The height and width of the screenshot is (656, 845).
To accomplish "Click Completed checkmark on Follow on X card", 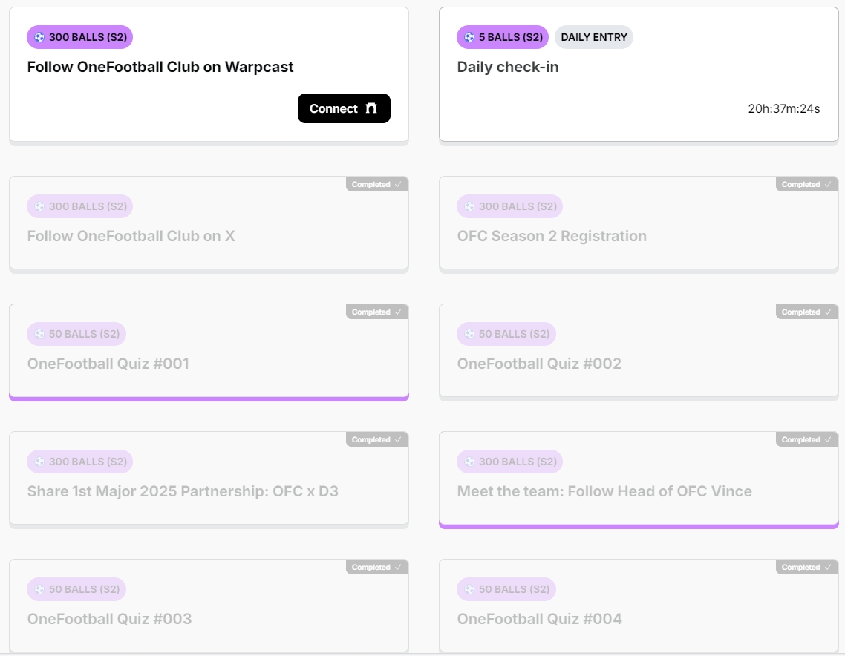I will pos(399,184).
